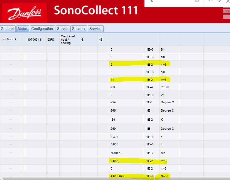The width and height of the screenshot is (230, 180).
Task: Open the General tab
Action: (7, 29)
